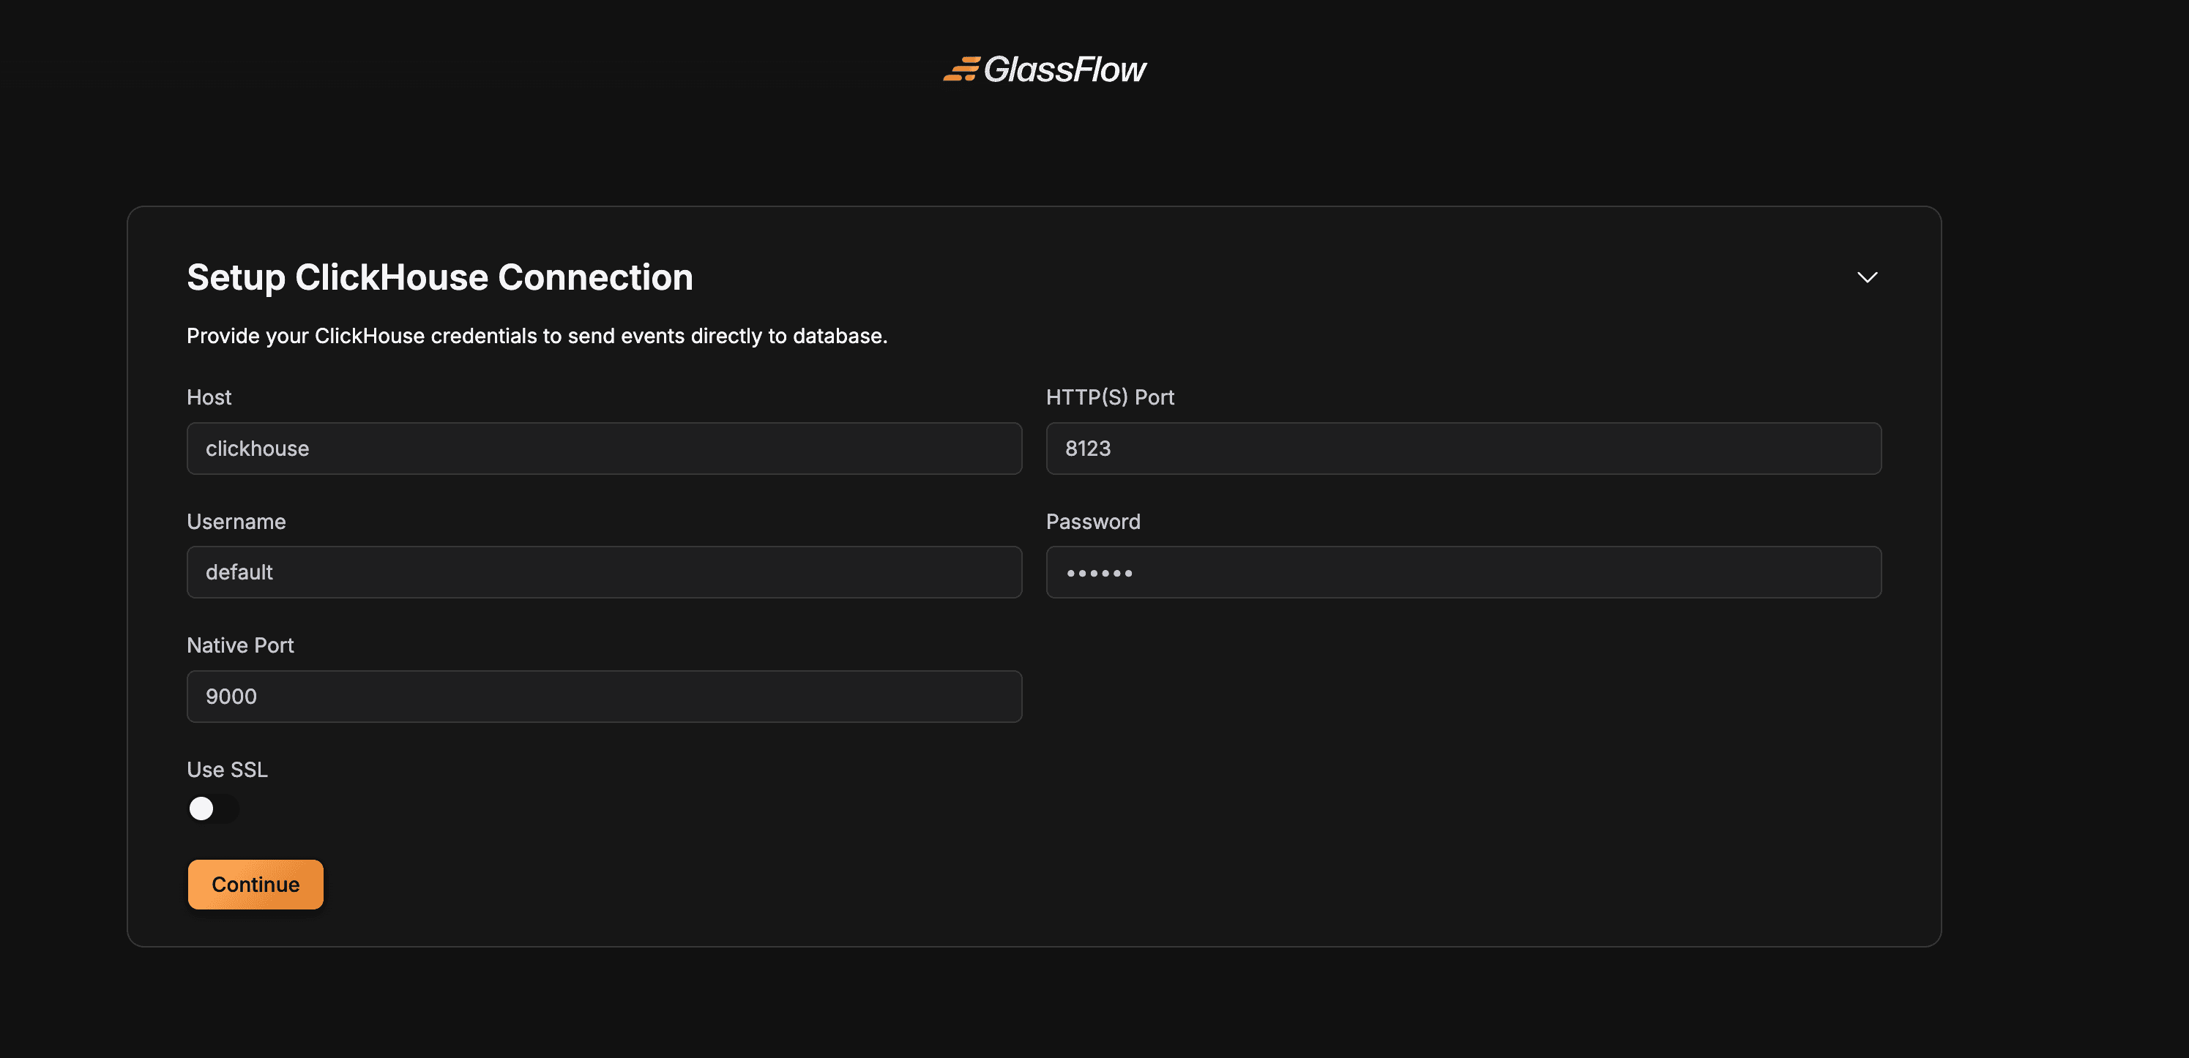
Task: Select the Password input field
Action: click(x=1463, y=572)
